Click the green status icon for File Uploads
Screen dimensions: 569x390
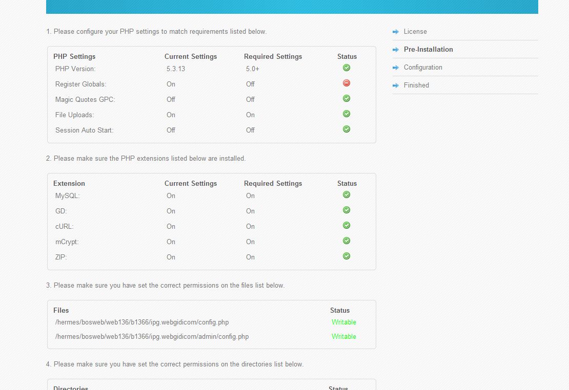[347, 114]
